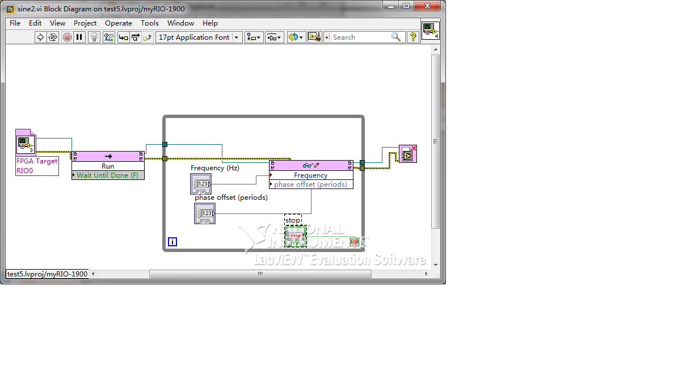The height and width of the screenshot is (386, 678).
Task: Click horizontal scrollbar left arrow
Action: tap(93, 274)
